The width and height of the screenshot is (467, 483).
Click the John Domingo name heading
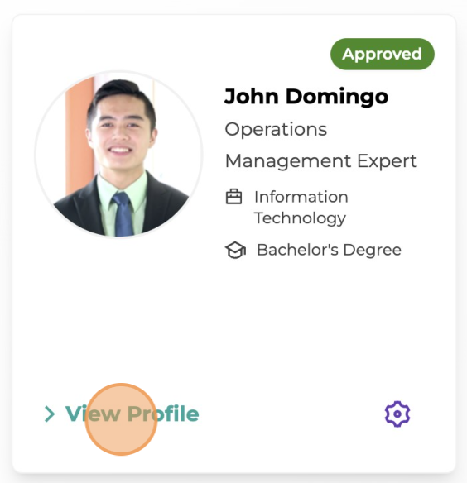tap(306, 97)
